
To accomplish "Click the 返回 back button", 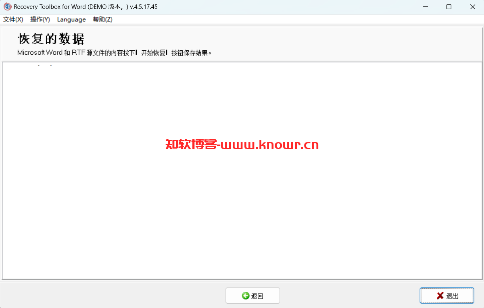I will click(x=252, y=296).
